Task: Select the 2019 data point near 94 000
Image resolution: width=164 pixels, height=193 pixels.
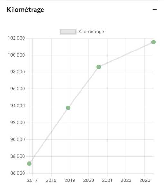Action: (x=68, y=108)
